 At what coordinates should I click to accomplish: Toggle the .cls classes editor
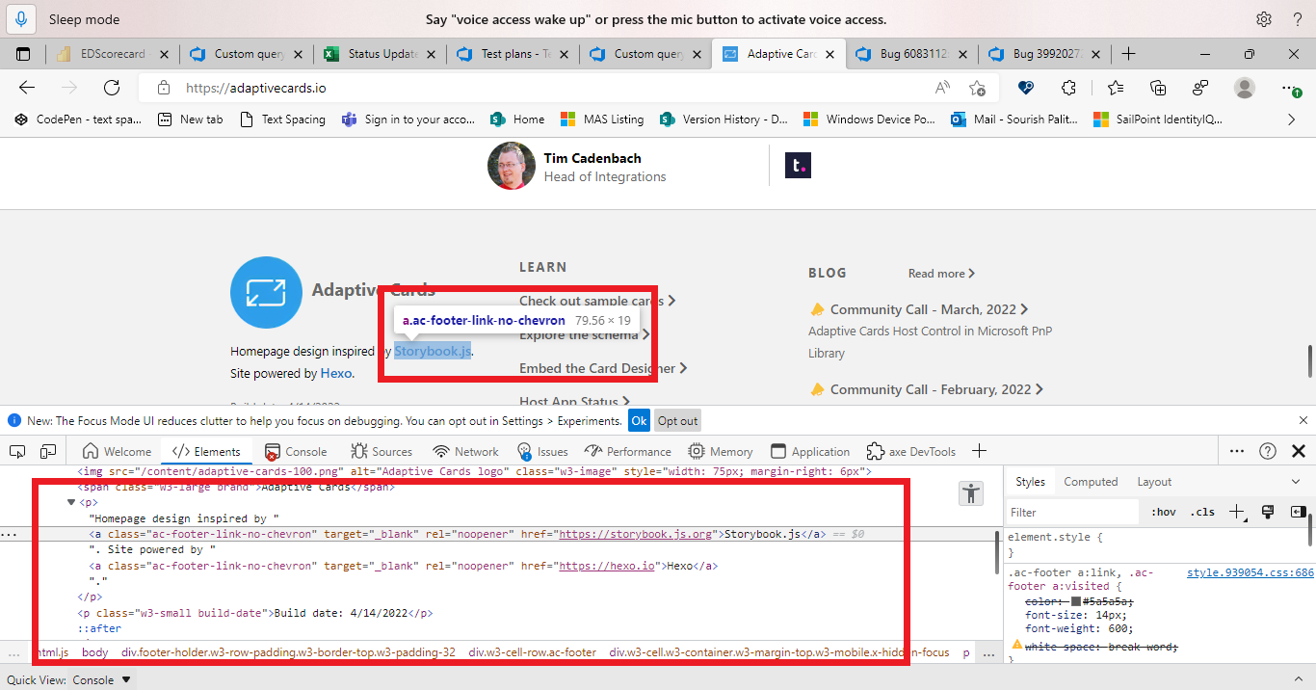click(1201, 512)
